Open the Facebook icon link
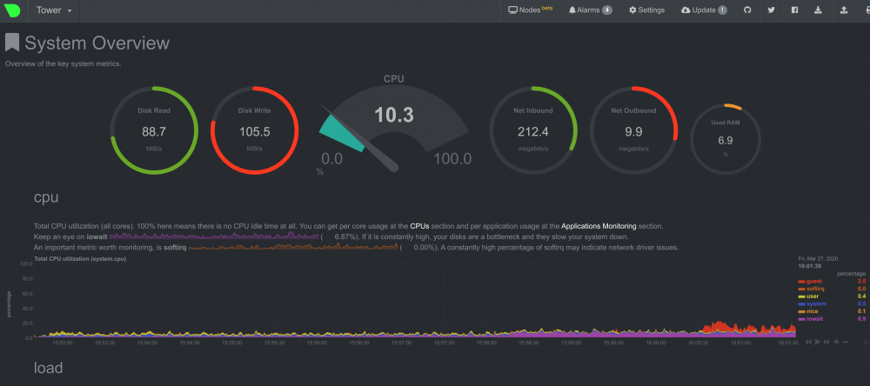The width and height of the screenshot is (870, 386). point(794,10)
